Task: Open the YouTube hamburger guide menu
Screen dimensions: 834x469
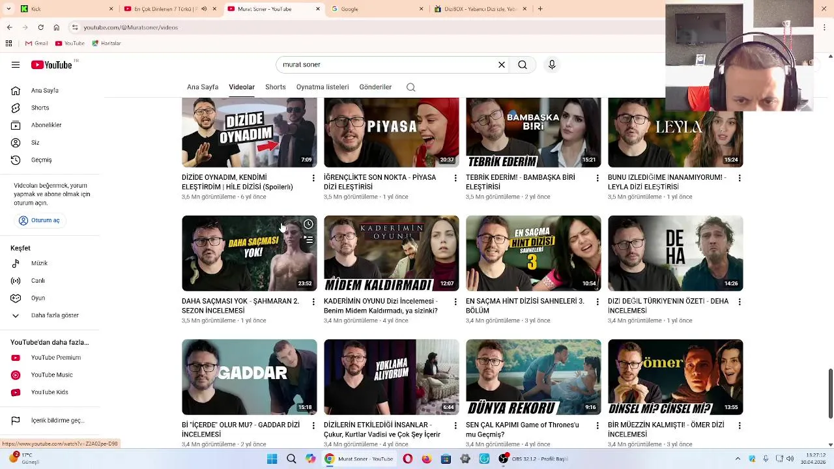Action: coord(16,64)
